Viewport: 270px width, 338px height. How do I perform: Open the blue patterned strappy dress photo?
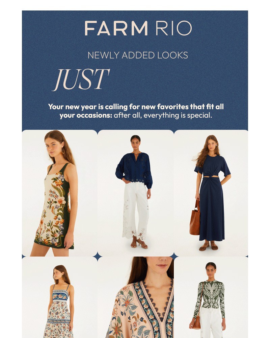pyautogui.click(x=60, y=297)
